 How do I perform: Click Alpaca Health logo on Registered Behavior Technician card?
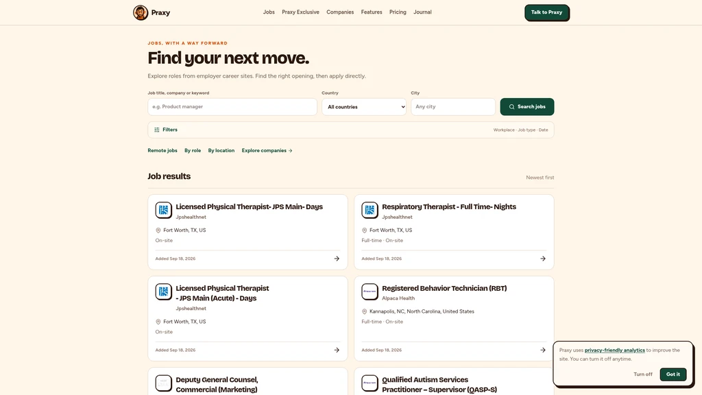point(370,291)
